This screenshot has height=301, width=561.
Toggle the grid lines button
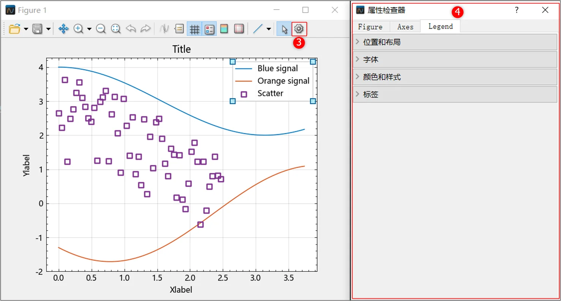(x=194, y=29)
